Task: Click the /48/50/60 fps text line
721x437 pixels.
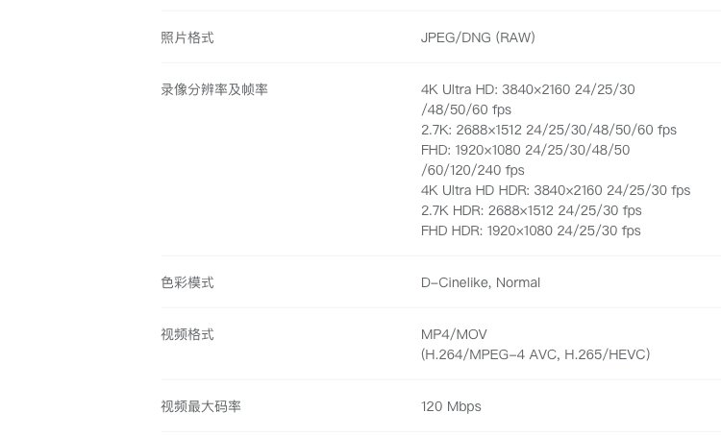Action: tap(466, 109)
